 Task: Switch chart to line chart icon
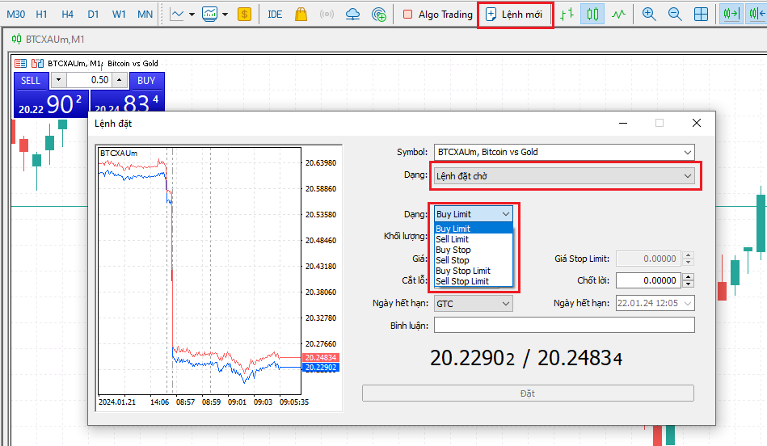click(619, 15)
